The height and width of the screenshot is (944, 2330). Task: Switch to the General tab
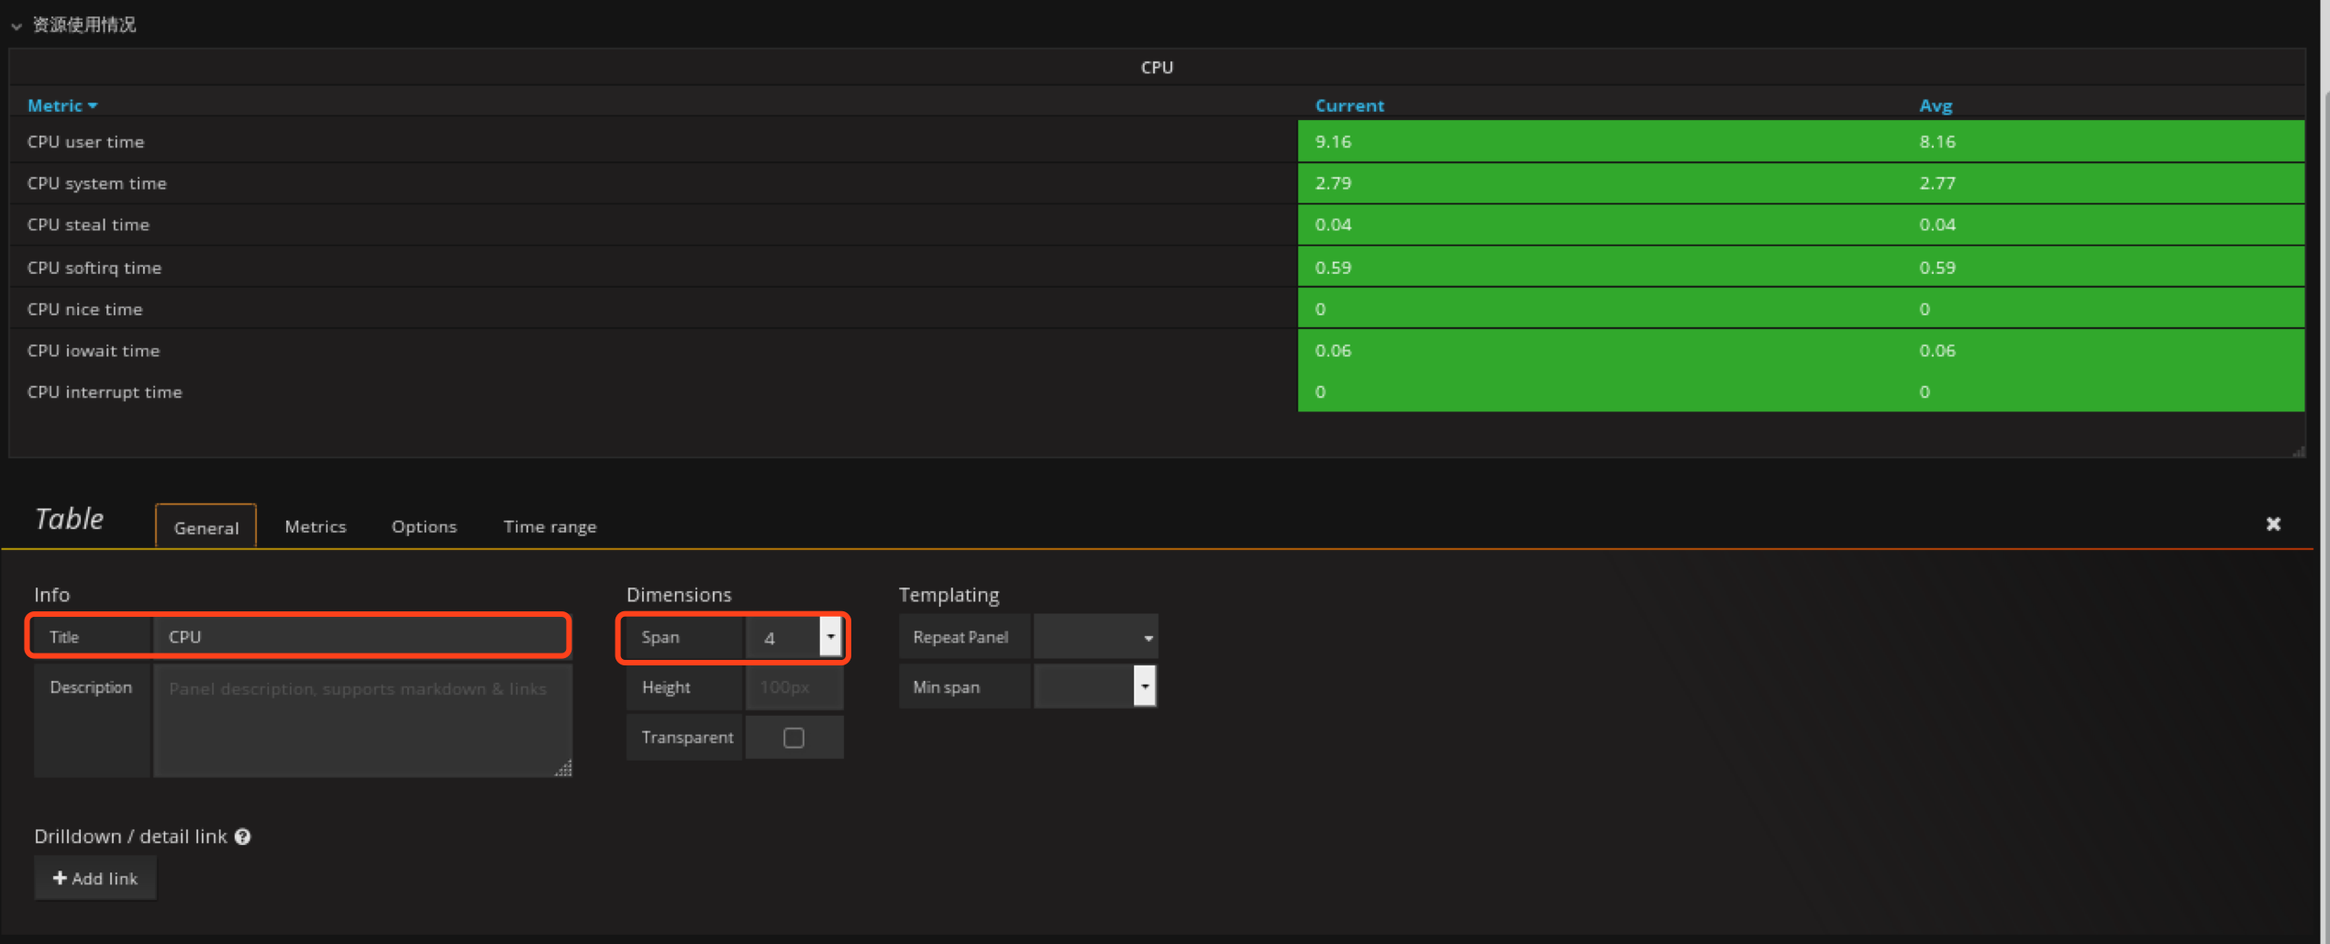[x=206, y=528]
